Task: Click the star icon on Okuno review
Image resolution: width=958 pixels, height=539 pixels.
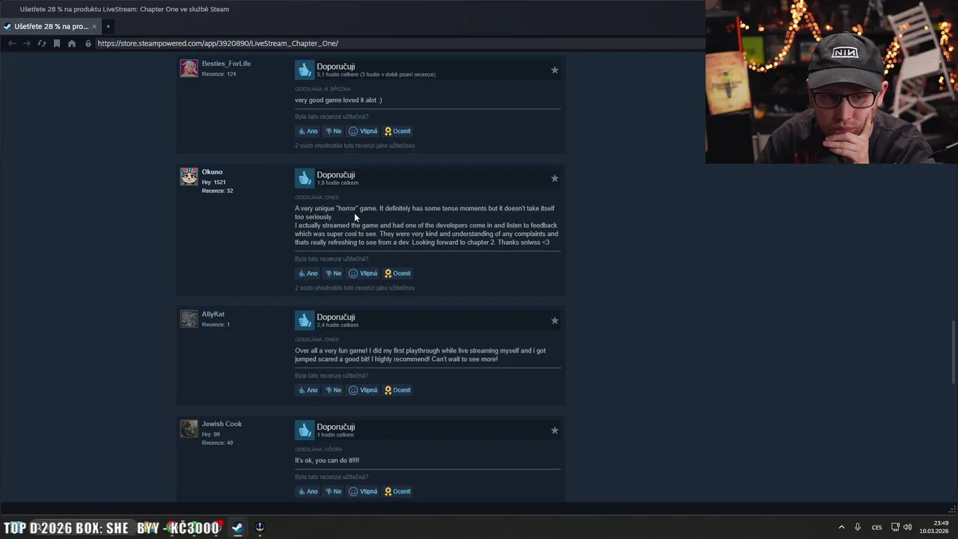Action: click(x=555, y=178)
